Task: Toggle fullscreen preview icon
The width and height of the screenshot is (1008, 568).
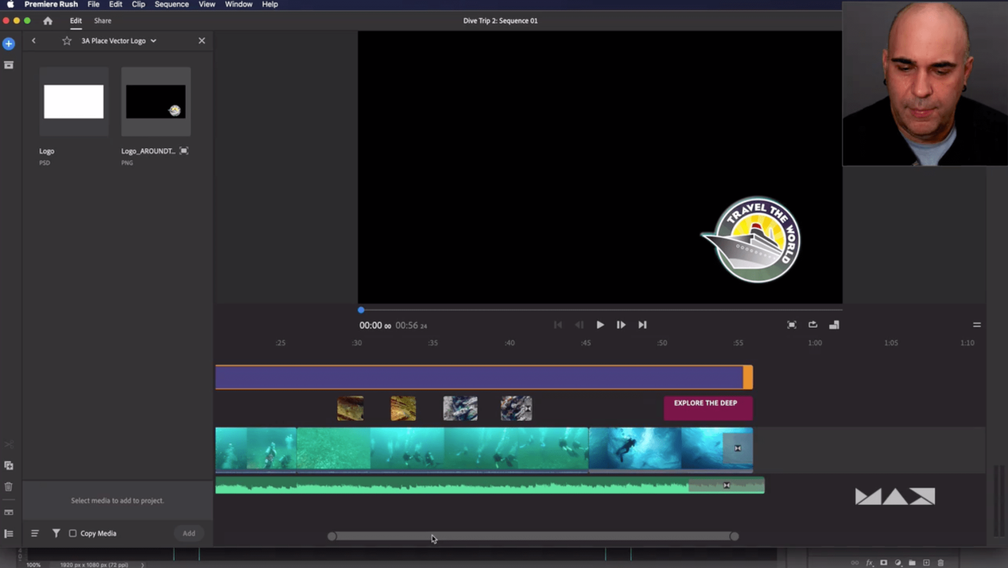Action: 791,325
